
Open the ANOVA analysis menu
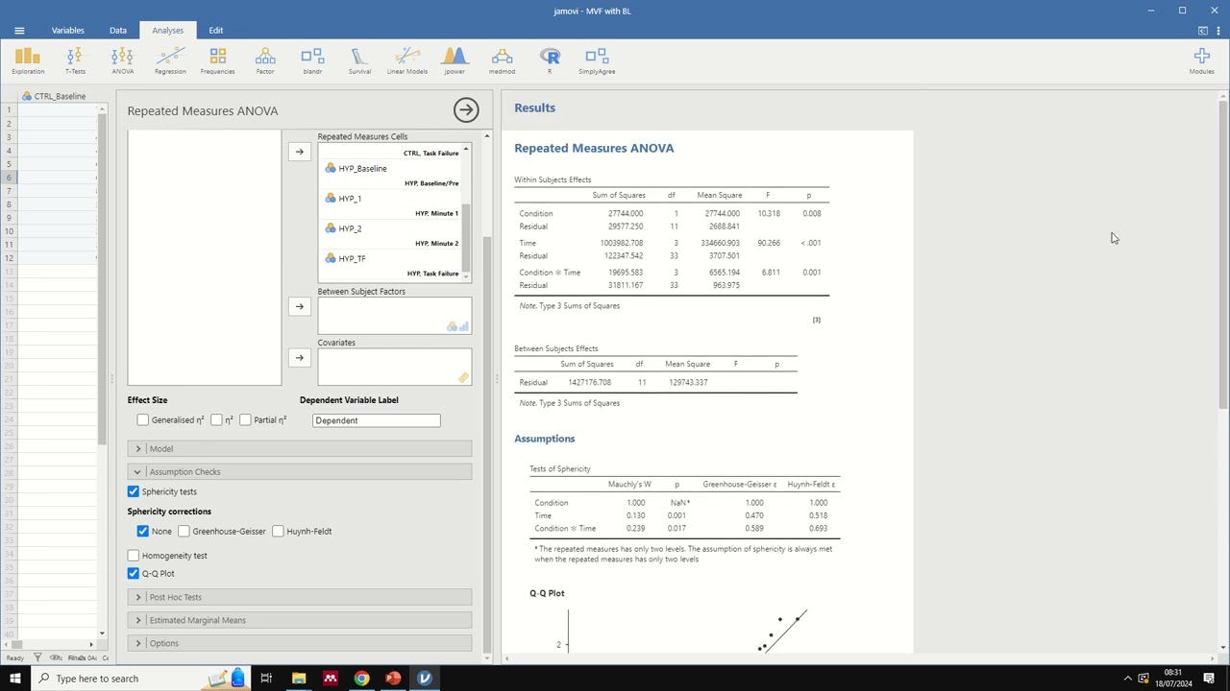coord(122,61)
